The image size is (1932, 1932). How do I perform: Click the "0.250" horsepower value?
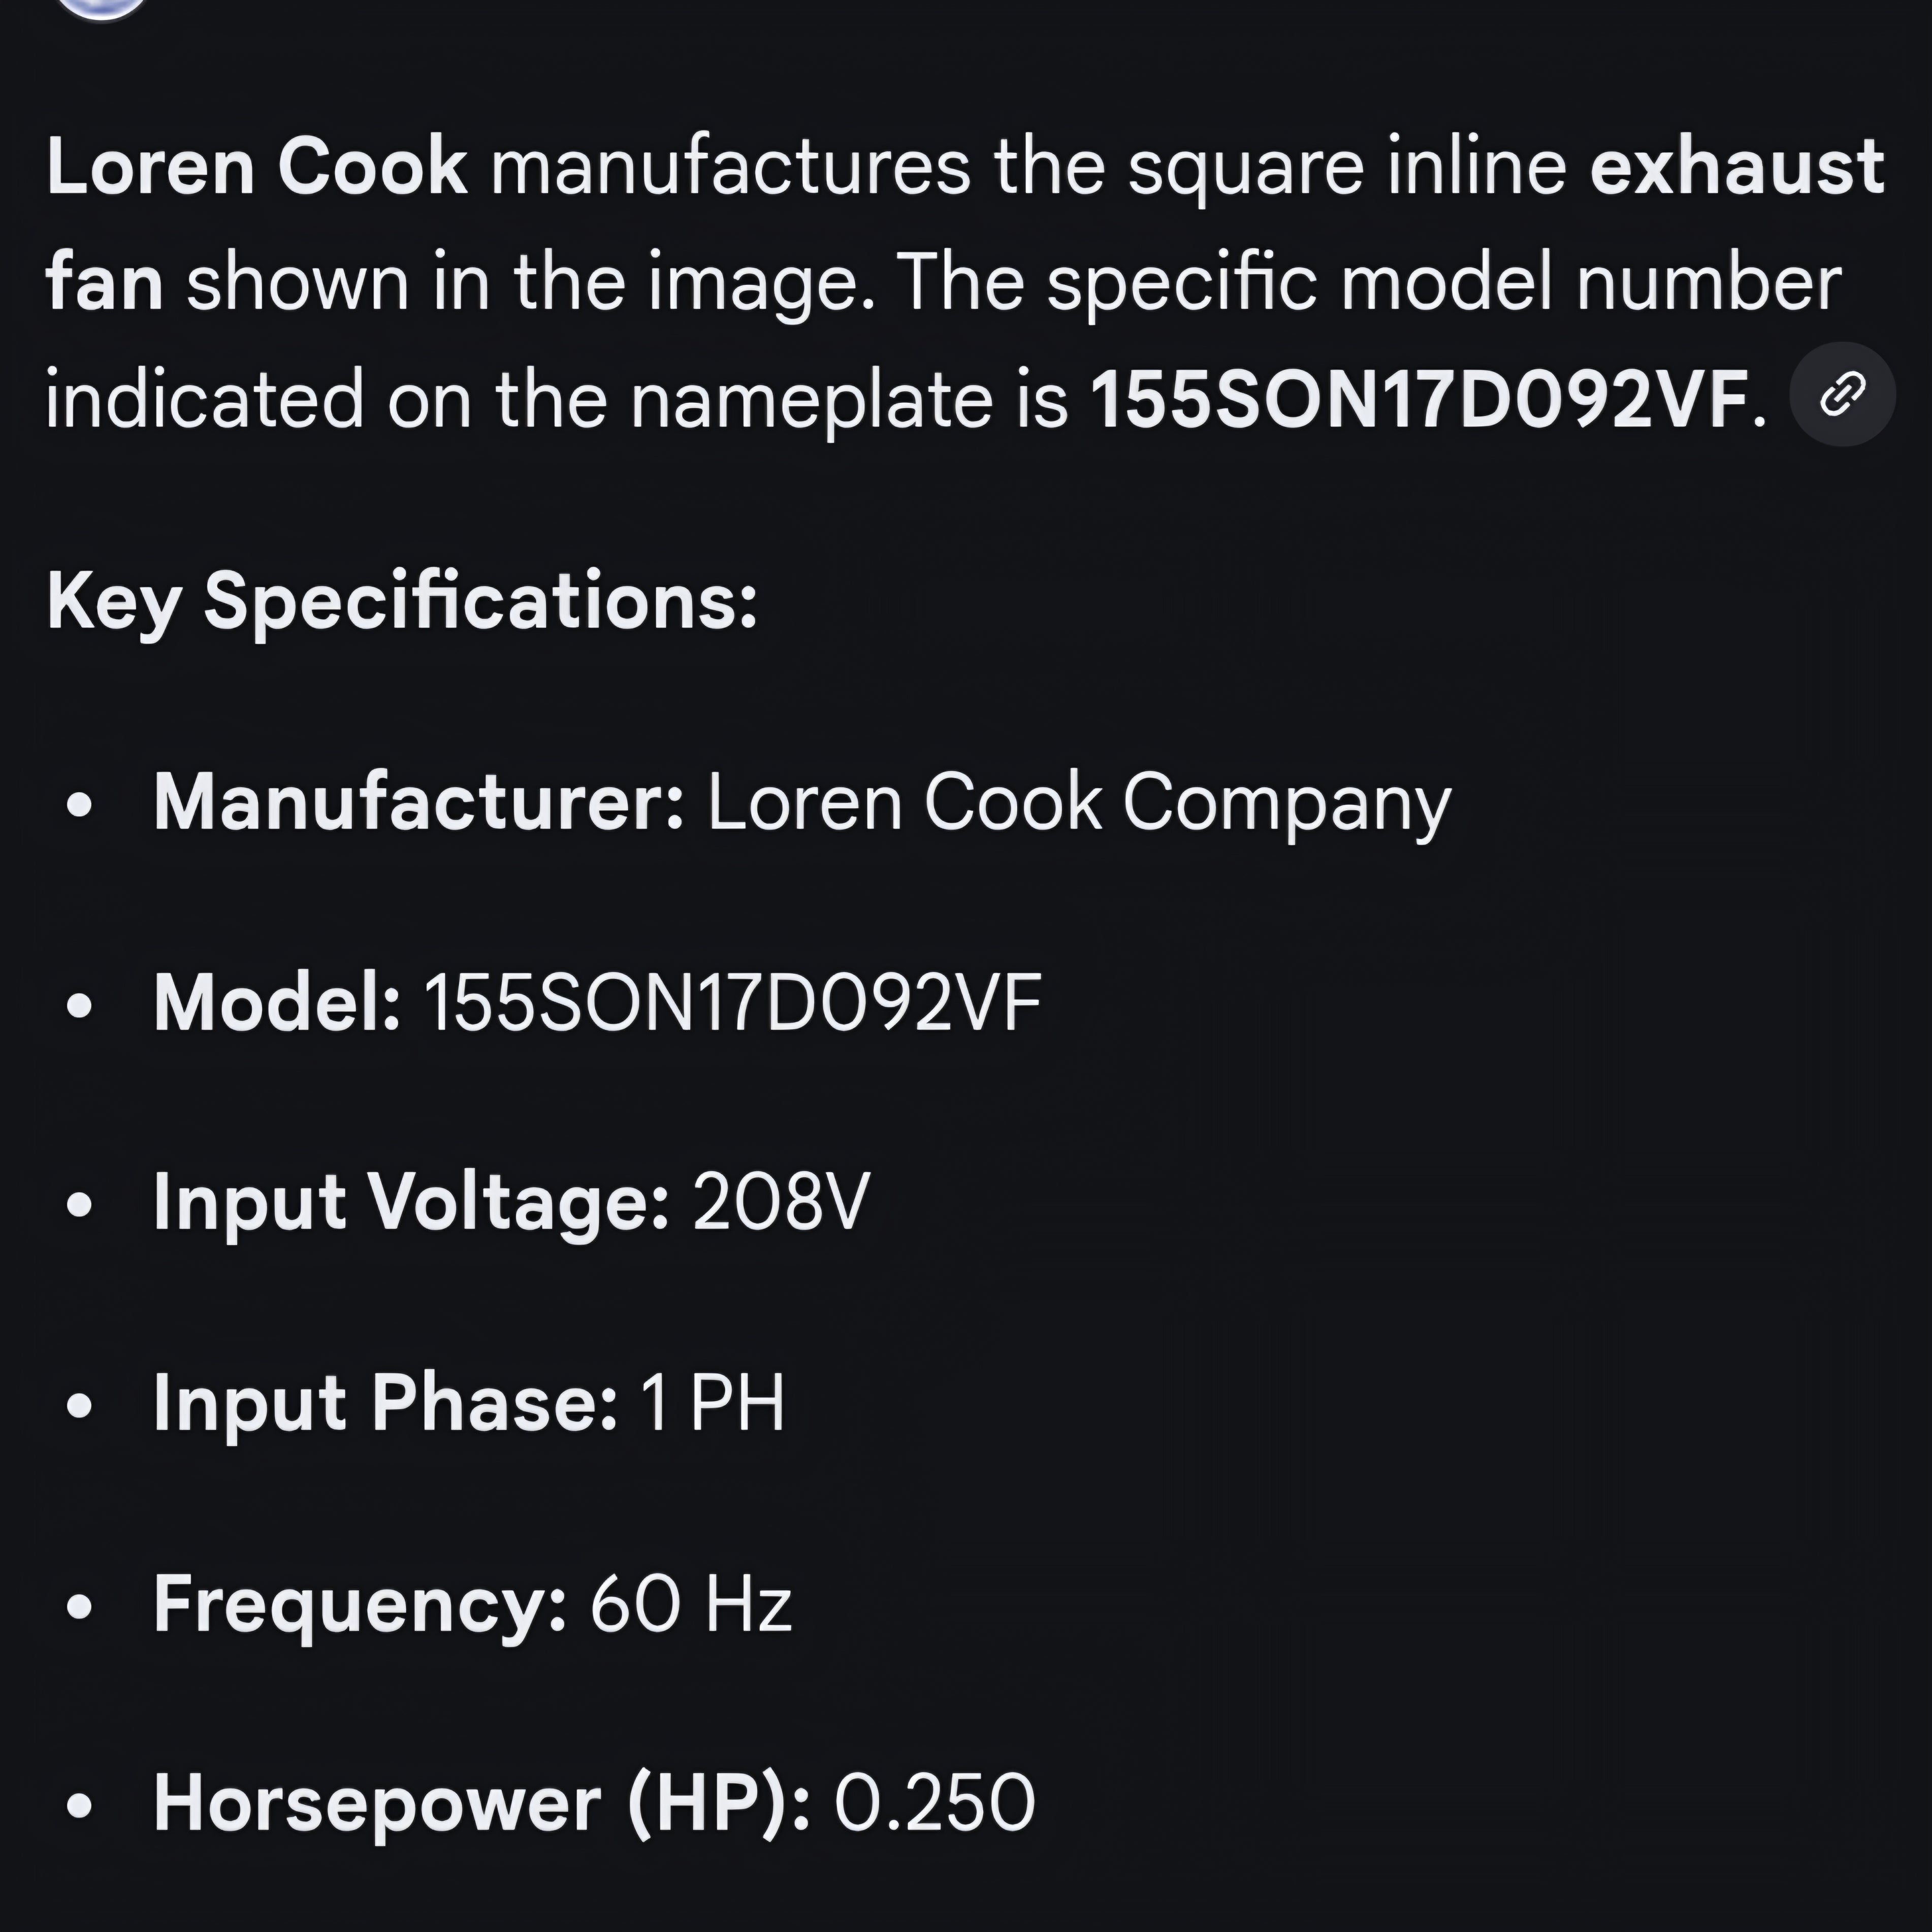click(x=934, y=1804)
